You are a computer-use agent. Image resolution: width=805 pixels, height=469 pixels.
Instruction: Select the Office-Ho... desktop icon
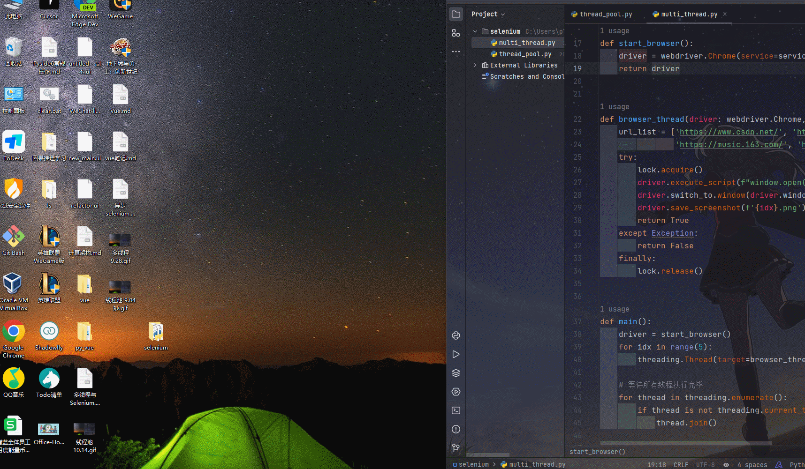coord(49,434)
